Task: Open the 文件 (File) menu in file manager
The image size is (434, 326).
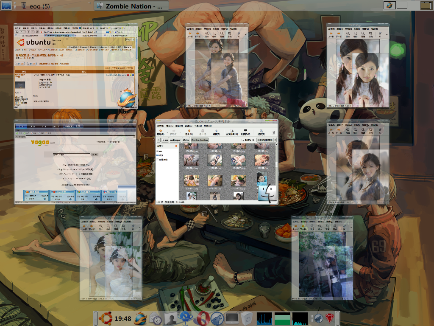Action: (x=160, y=126)
